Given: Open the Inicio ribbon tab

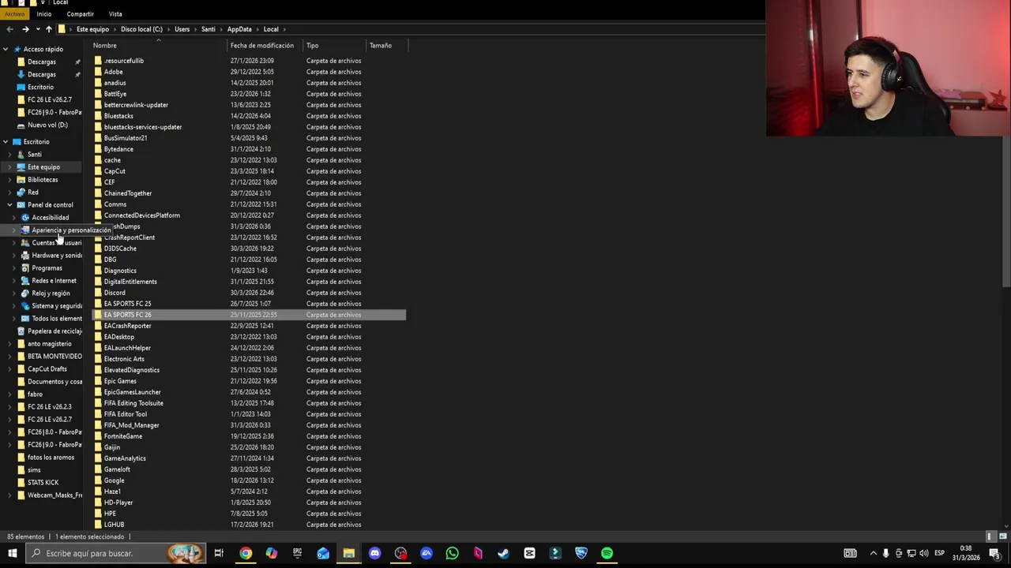Looking at the screenshot, I should [43, 13].
